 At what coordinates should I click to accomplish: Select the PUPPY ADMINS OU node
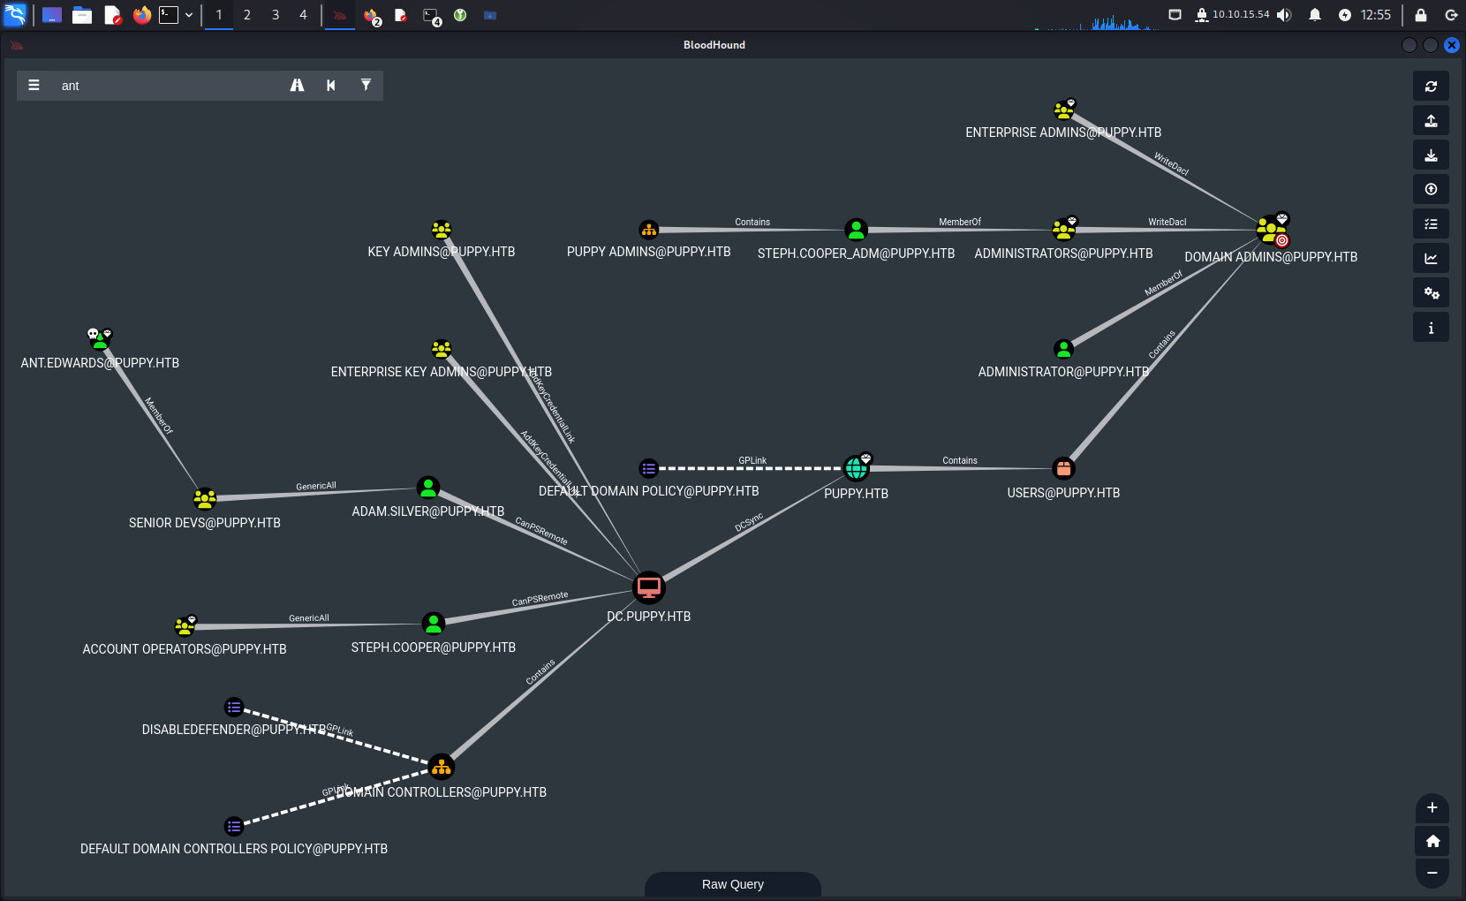tap(649, 230)
